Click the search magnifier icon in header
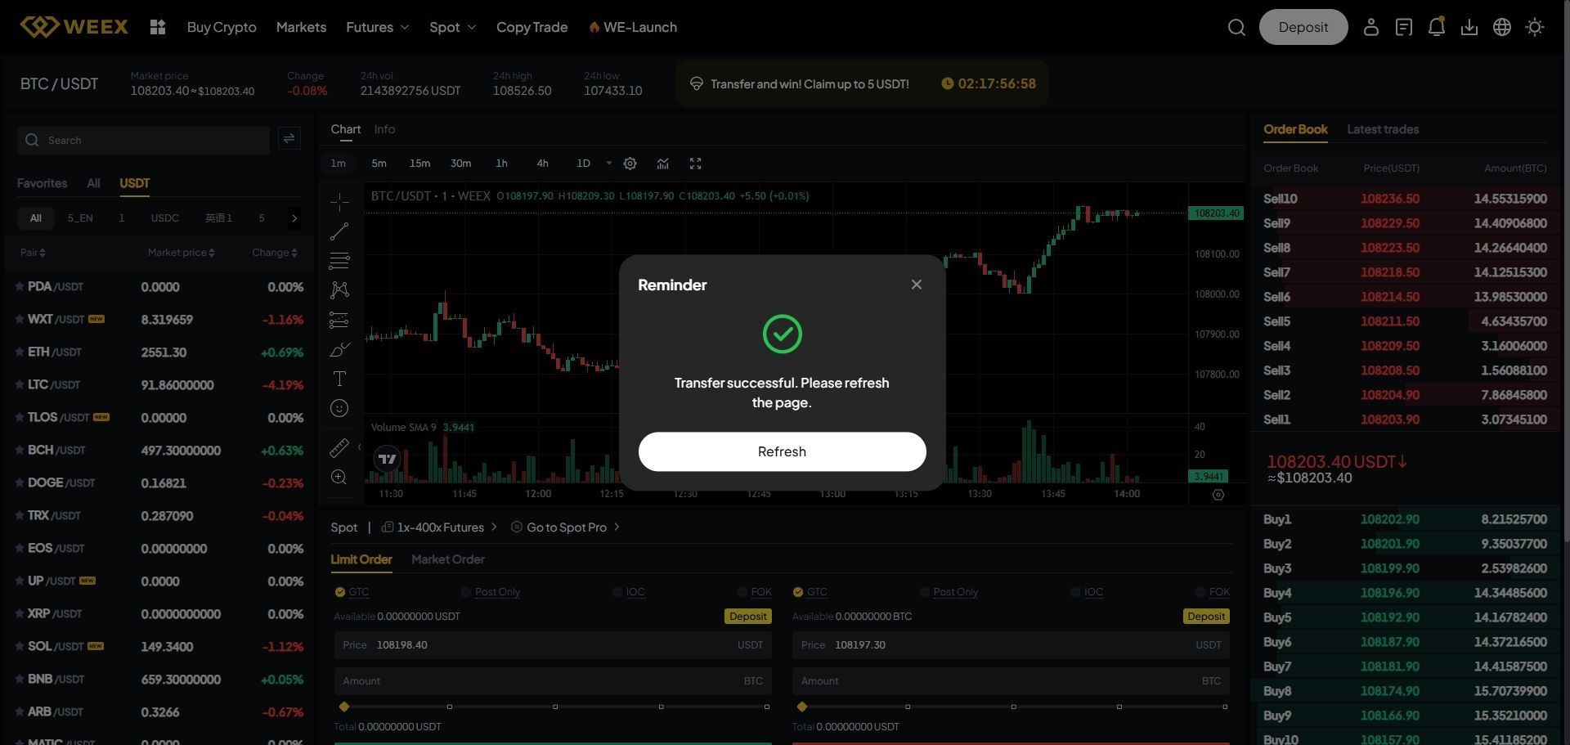Image resolution: width=1570 pixels, height=745 pixels. coord(1236,28)
